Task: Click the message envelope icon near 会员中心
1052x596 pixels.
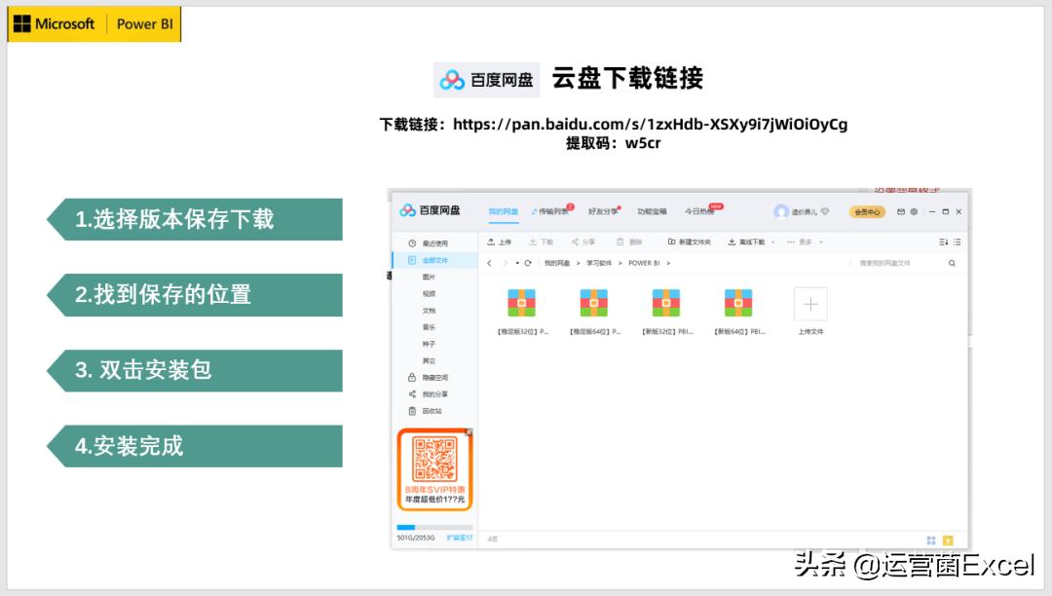Action: coord(899,210)
